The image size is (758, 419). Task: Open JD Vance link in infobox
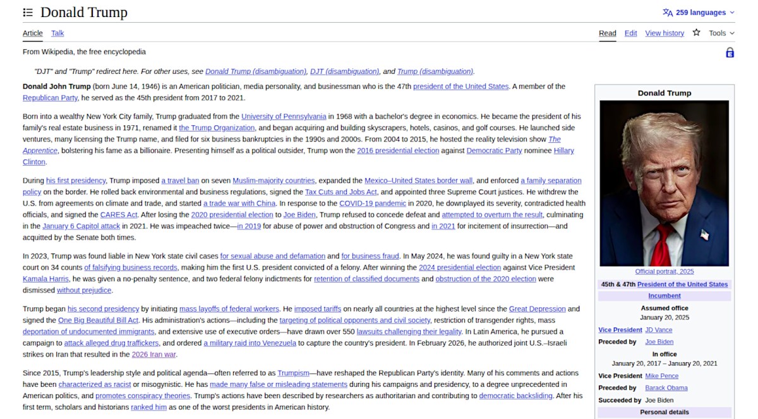(659, 330)
